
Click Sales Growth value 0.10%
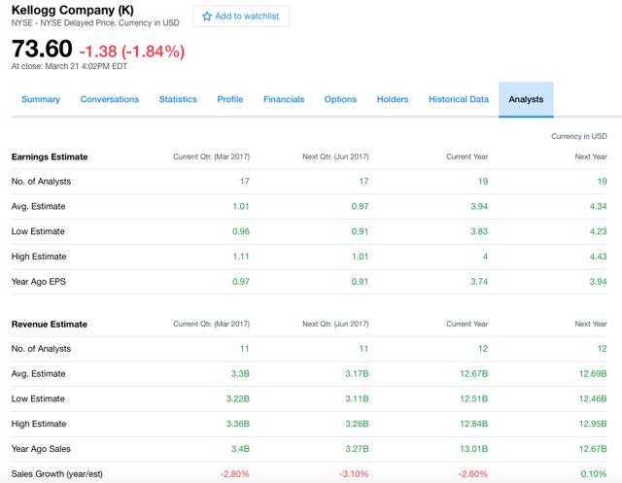(594, 474)
